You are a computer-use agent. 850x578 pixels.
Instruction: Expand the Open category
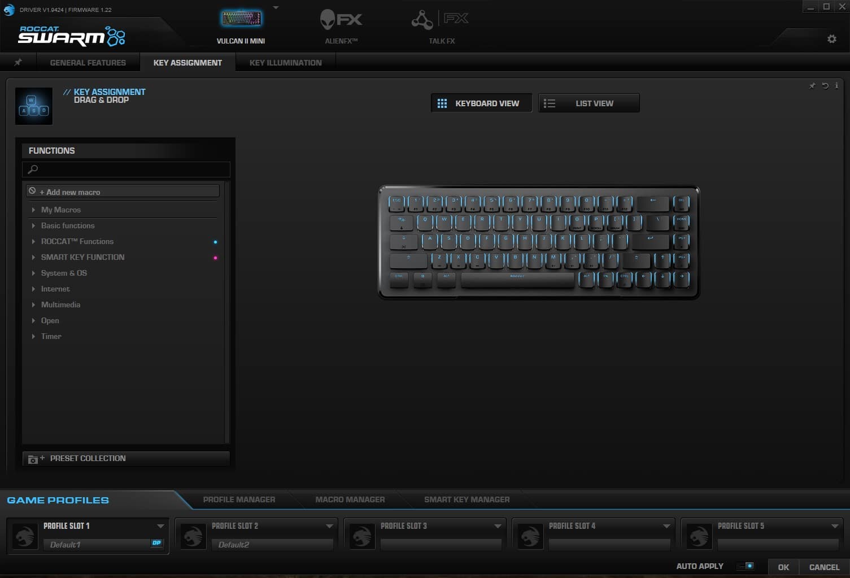[x=34, y=320]
